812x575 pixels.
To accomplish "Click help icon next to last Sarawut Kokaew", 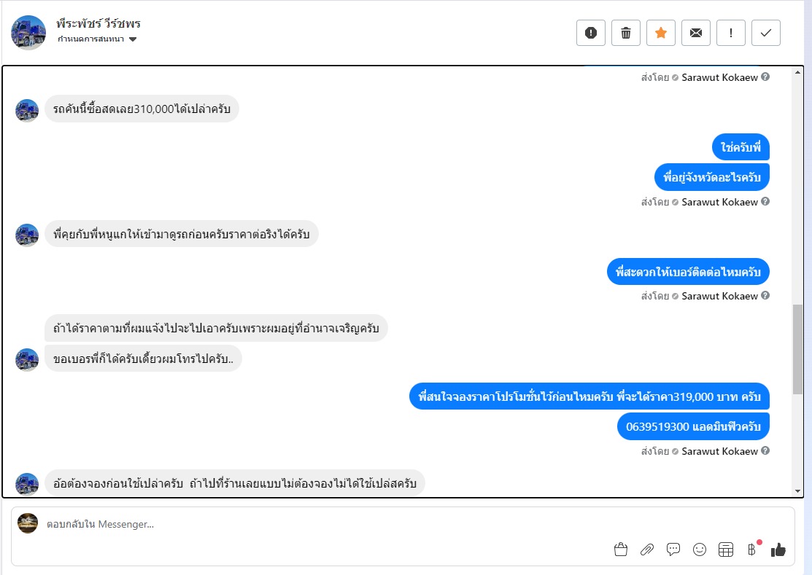I will (765, 451).
